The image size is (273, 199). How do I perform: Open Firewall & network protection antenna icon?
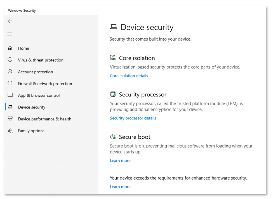click(x=10, y=84)
